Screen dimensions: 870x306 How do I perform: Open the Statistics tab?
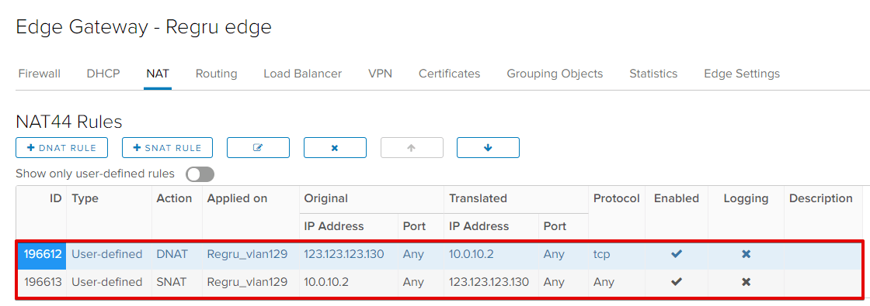653,74
